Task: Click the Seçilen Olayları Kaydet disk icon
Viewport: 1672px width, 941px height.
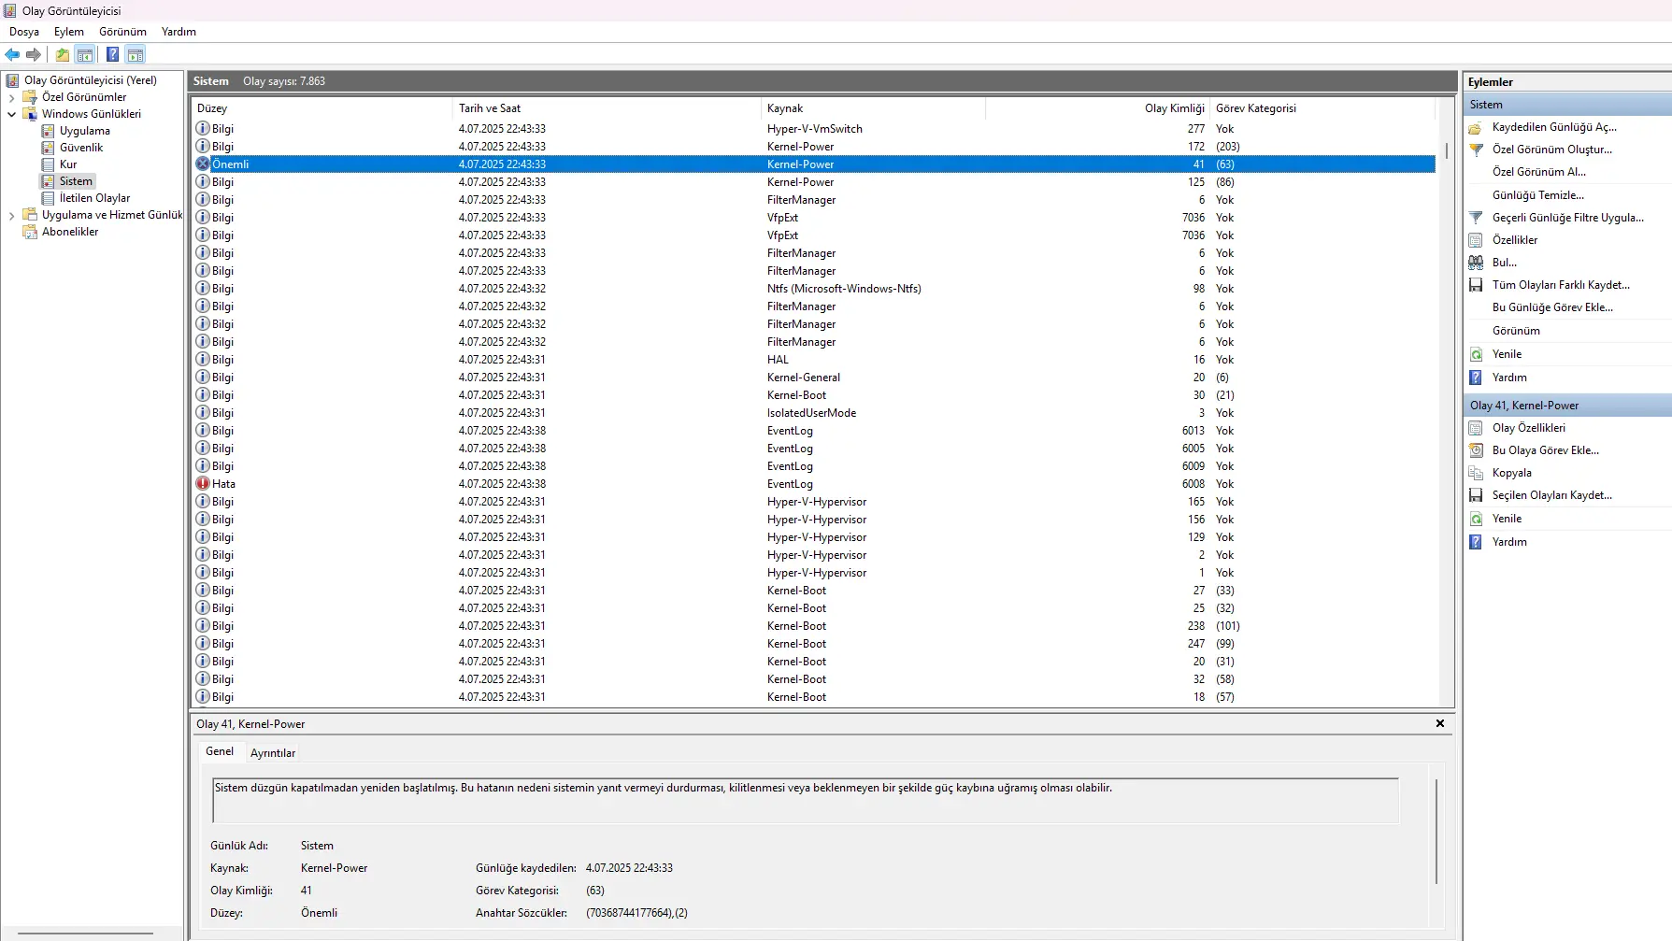Action: click(1476, 495)
